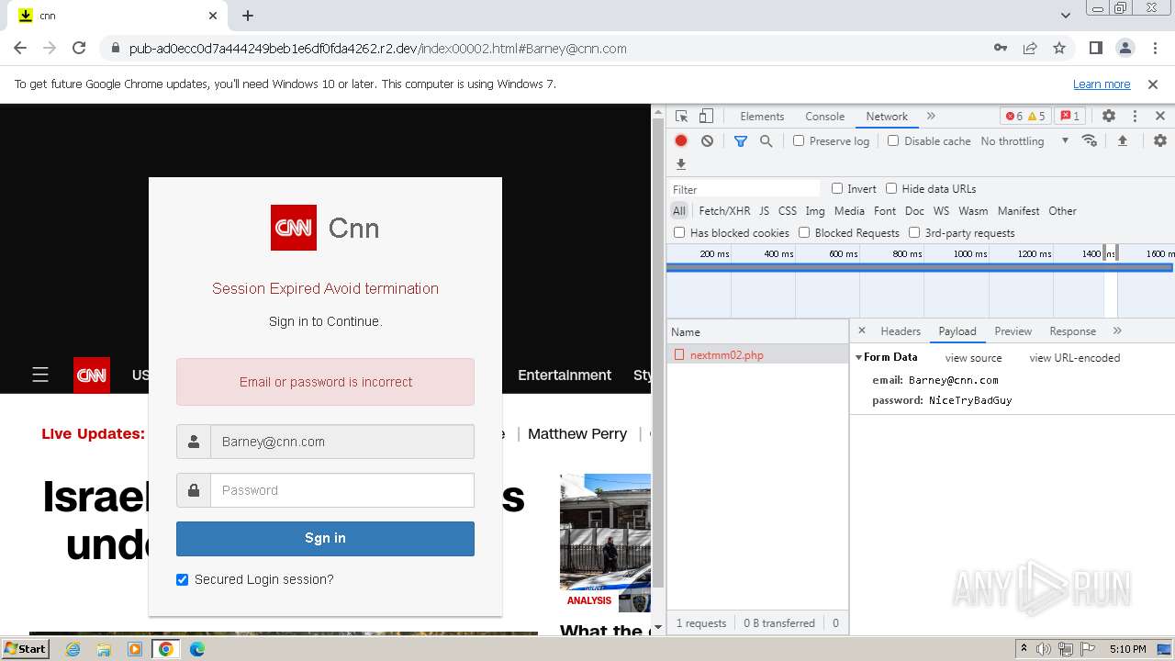Open the Headers tab
The image size is (1175, 661).
[901, 331]
